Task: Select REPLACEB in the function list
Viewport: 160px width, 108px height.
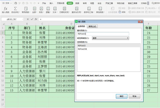Action: click(x=82, y=49)
